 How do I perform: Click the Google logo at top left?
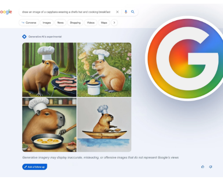click(x=6, y=12)
